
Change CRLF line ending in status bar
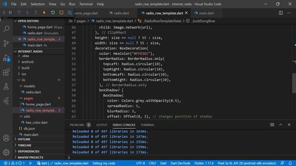tap(152, 163)
